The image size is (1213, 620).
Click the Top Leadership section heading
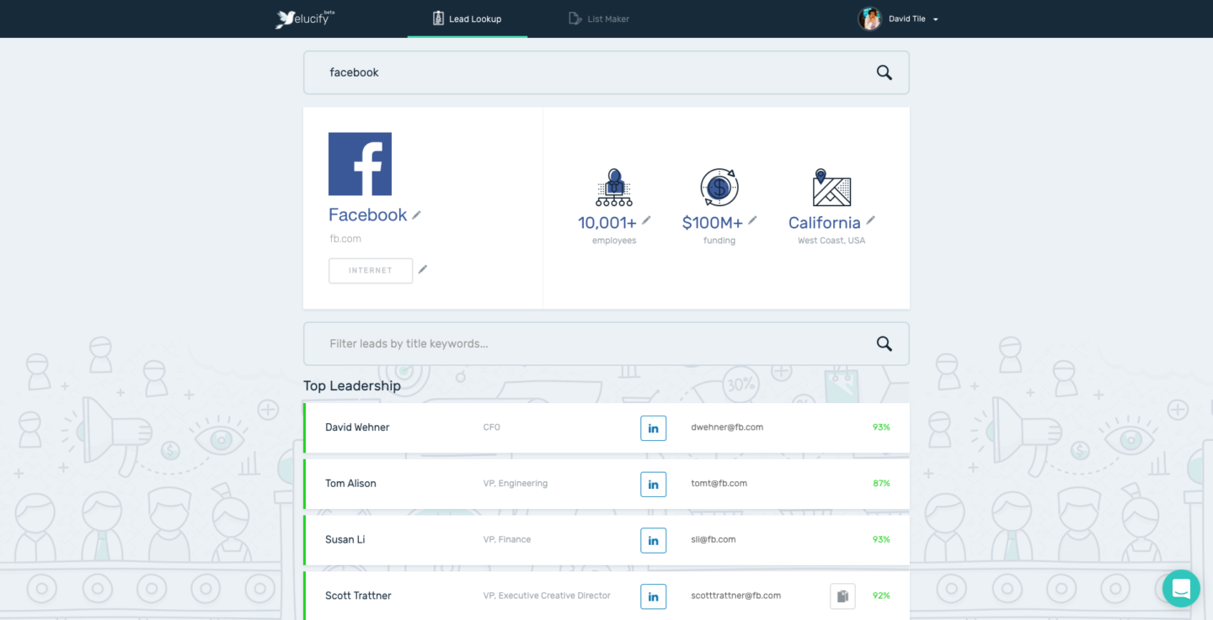point(352,386)
